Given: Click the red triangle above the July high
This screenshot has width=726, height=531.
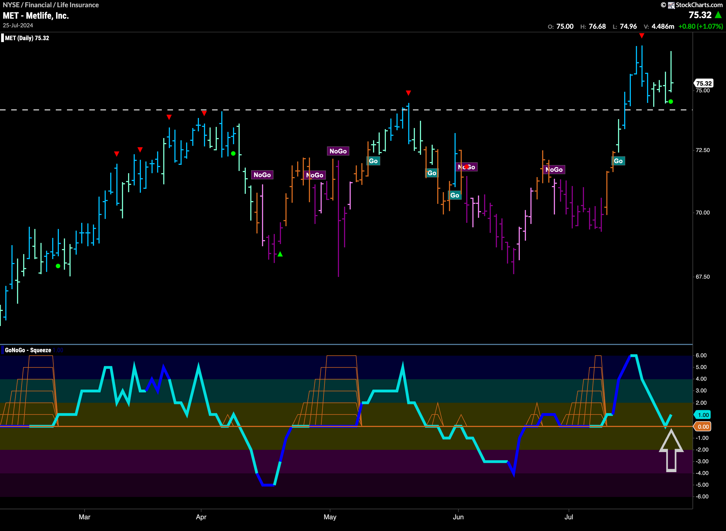Looking at the screenshot, I should (641, 36).
